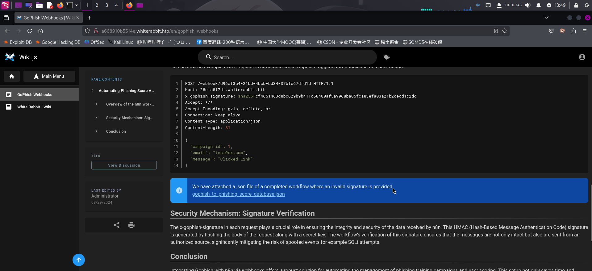The height and width of the screenshot is (271, 592).
Task: Click the page vertical scrollbar
Action: 591,213
